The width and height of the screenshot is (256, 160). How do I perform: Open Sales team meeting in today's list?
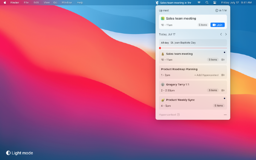193,57
